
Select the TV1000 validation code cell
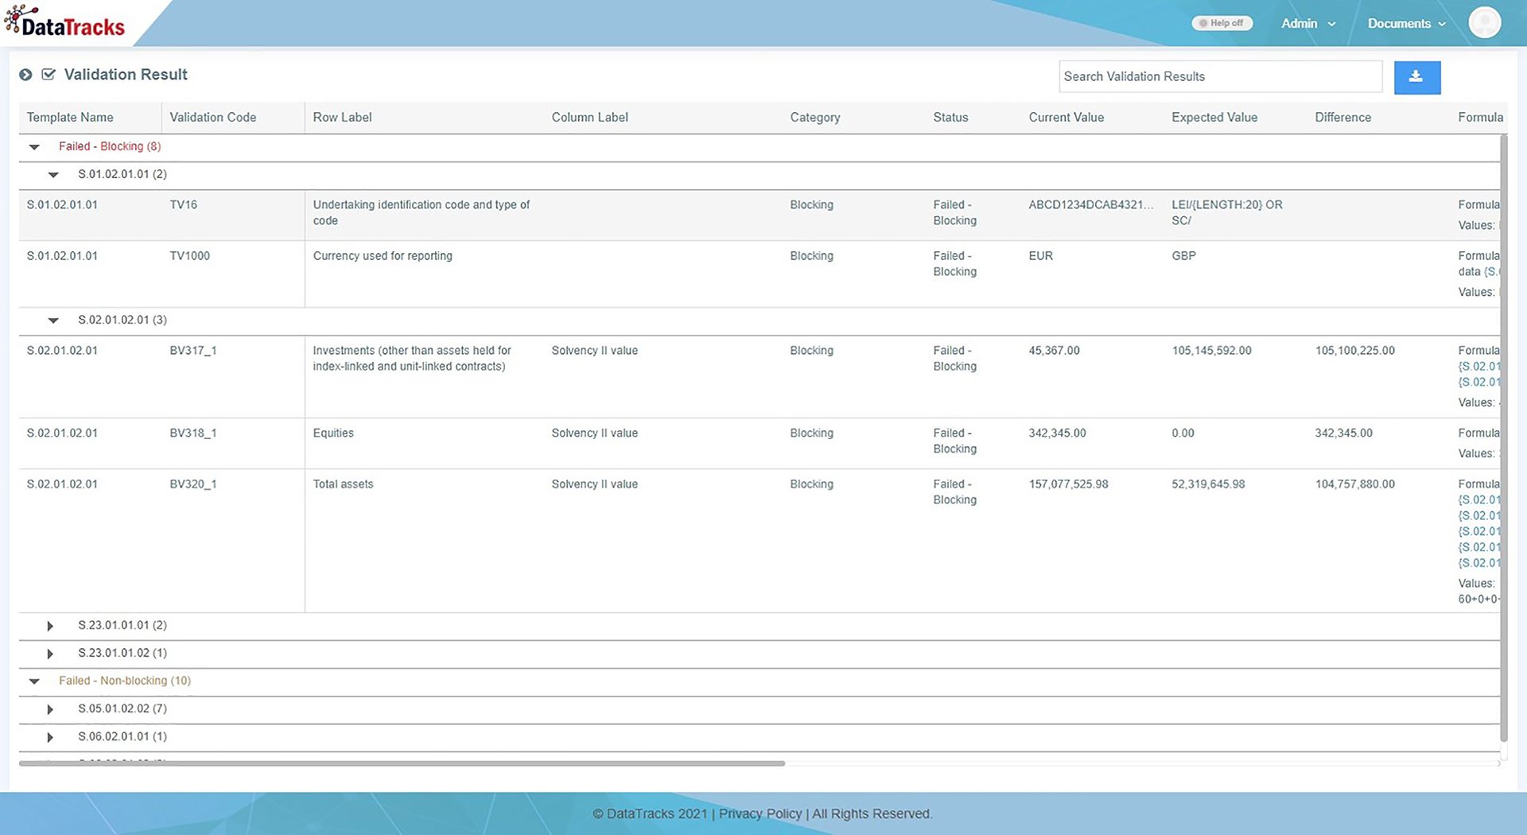(x=189, y=255)
